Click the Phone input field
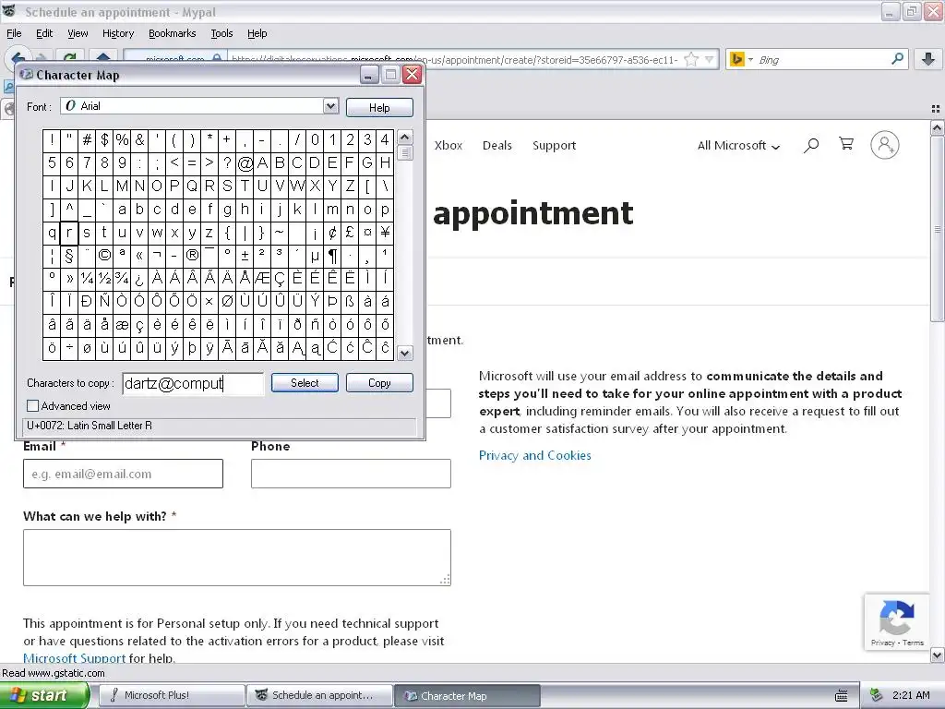Image resolution: width=945 pixels, height=709 pixels. tap(351, 474)
